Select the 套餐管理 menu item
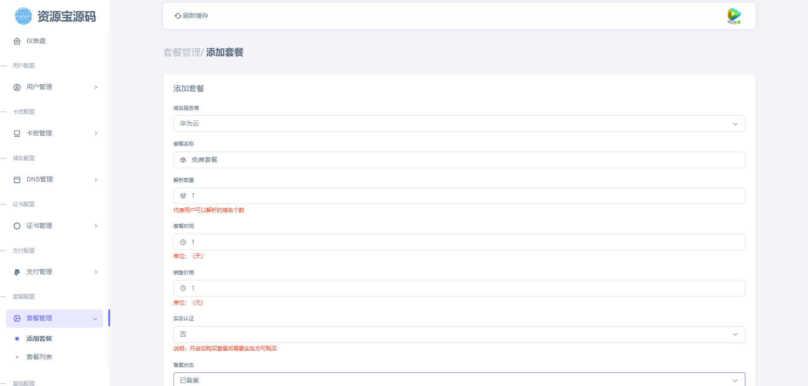Image resolution: width=808 pixels, height=386 pixels. (x=55, y=318)
